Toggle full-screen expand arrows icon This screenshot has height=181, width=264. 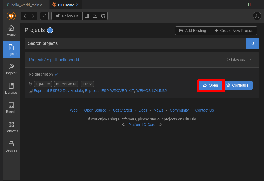[x=44, y=16]
